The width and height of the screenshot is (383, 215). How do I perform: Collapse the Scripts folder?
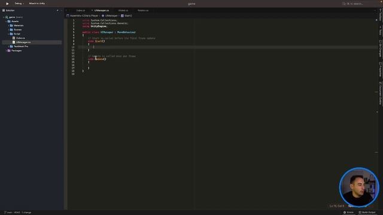(8, 34)
